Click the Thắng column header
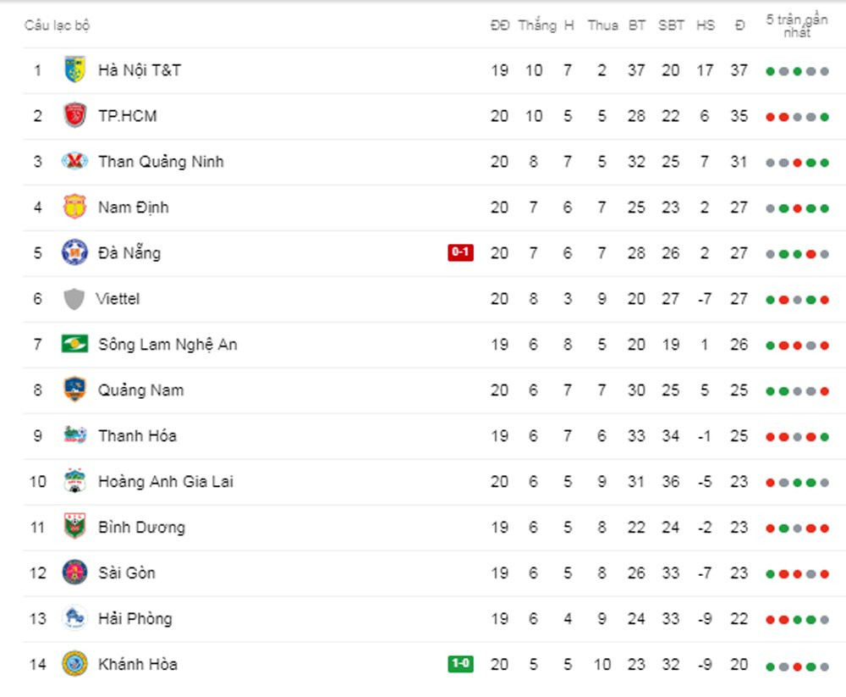Viewport: 846px width, 697px height. [536, 25]
